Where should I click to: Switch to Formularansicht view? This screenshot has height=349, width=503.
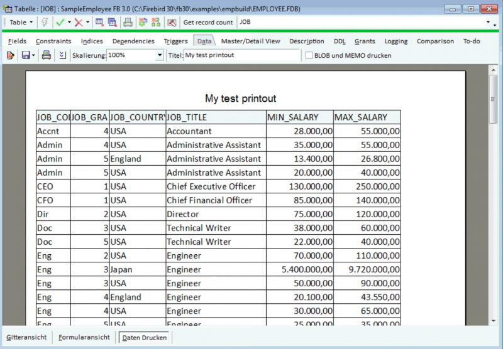tap(84, 337)
